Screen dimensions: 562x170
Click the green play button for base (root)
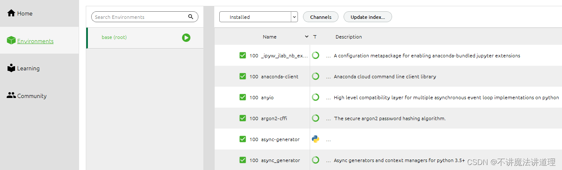(x=186, y=38)
